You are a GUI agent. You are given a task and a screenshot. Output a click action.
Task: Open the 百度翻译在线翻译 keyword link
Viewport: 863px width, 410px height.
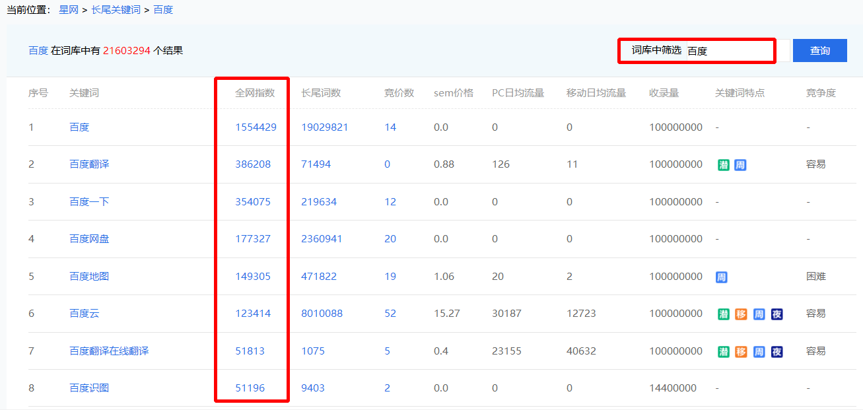(109, 351)
